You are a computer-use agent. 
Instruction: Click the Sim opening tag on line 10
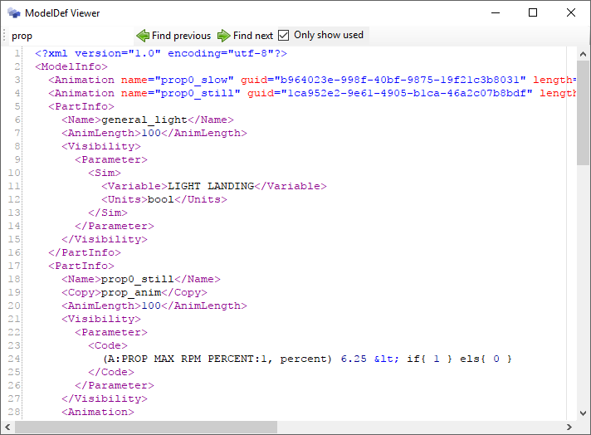click(105, 173)
